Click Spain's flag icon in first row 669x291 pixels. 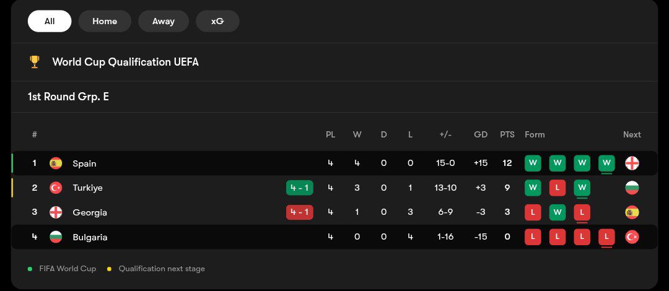[x=56, y=163]
